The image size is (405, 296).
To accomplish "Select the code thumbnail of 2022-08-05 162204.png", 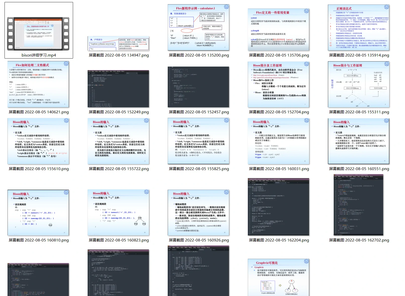I will click(x=278, y=207).
